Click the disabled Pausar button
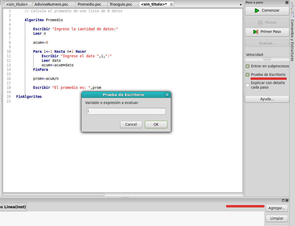This screenshot has height=226, width=295. click(x=267, y=23)
